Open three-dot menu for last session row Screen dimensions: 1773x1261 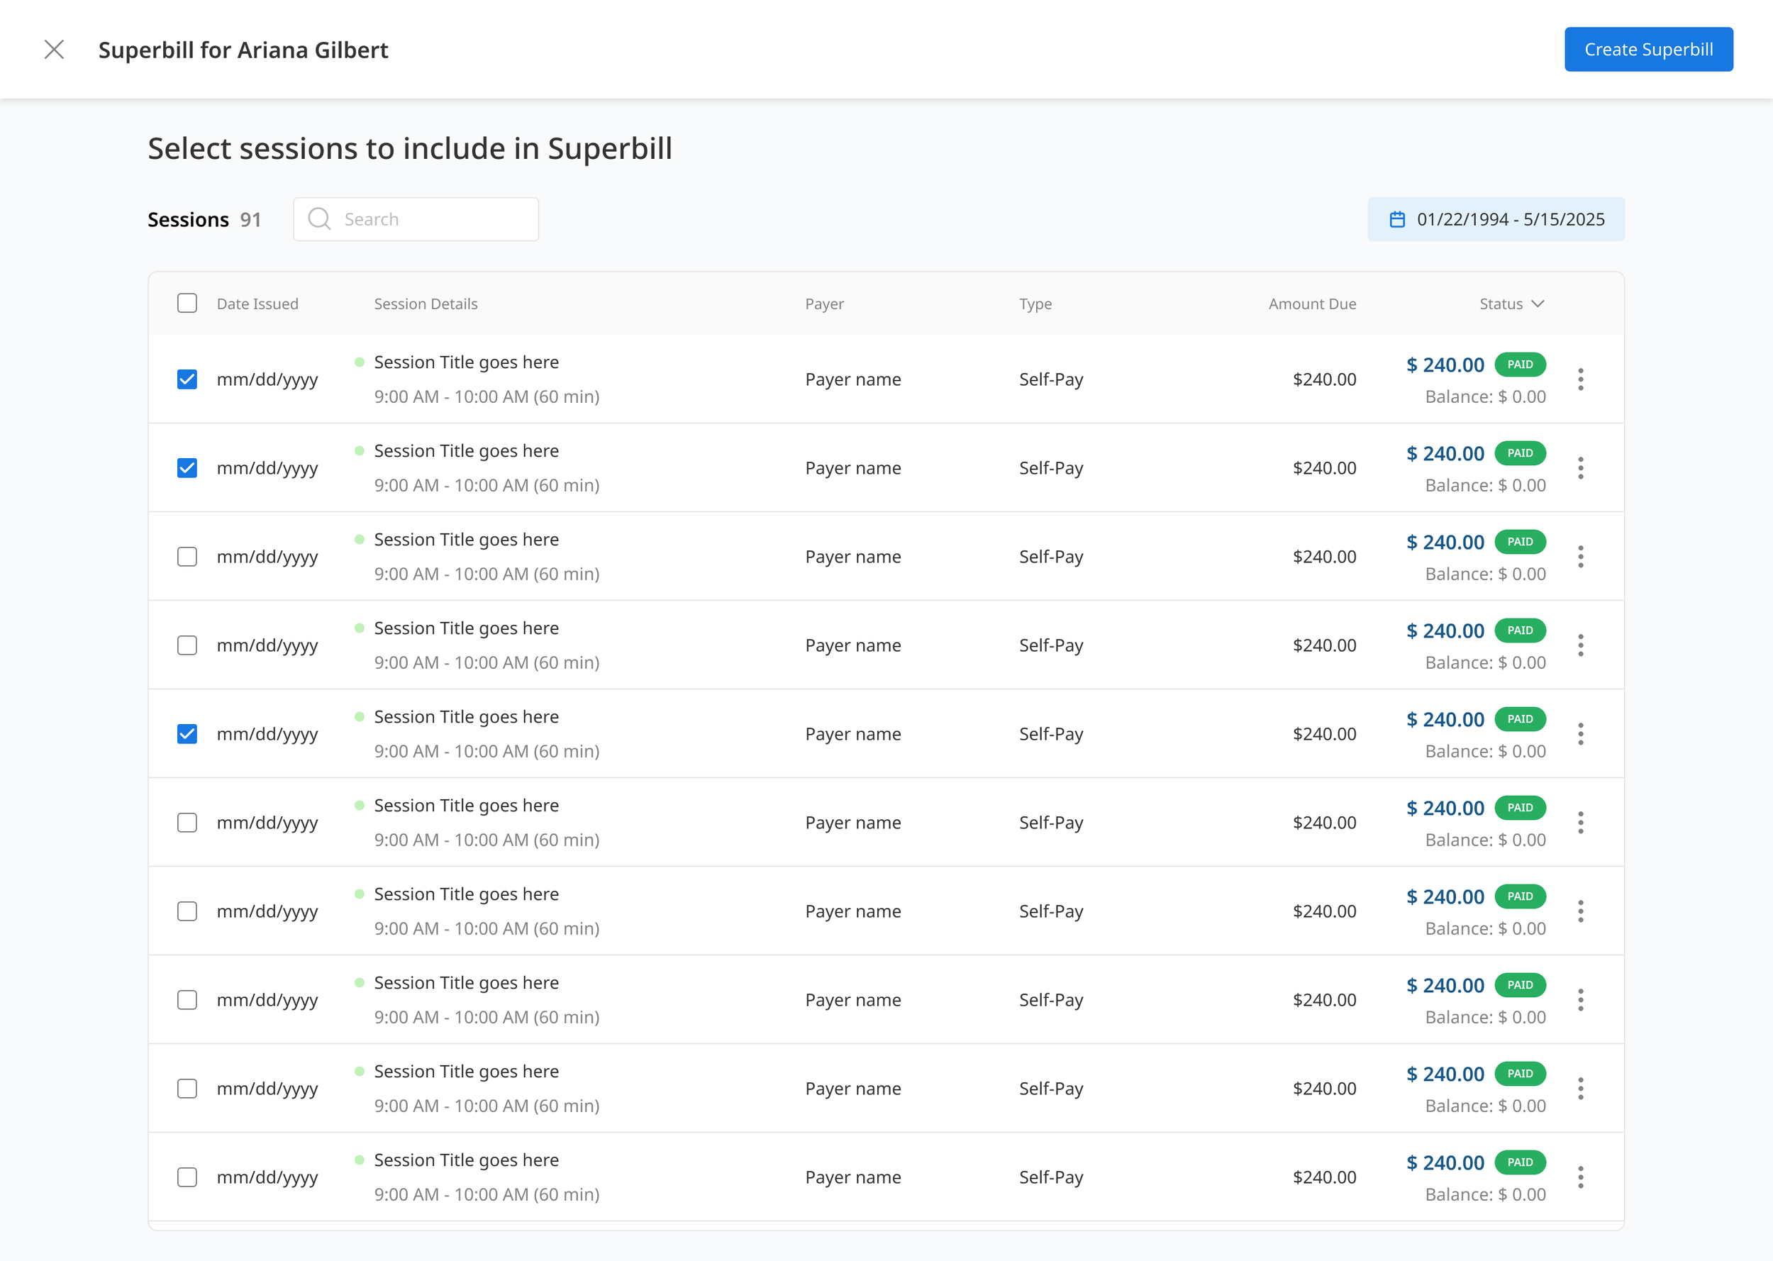pyautogui.click(x=1579, y=1177)
